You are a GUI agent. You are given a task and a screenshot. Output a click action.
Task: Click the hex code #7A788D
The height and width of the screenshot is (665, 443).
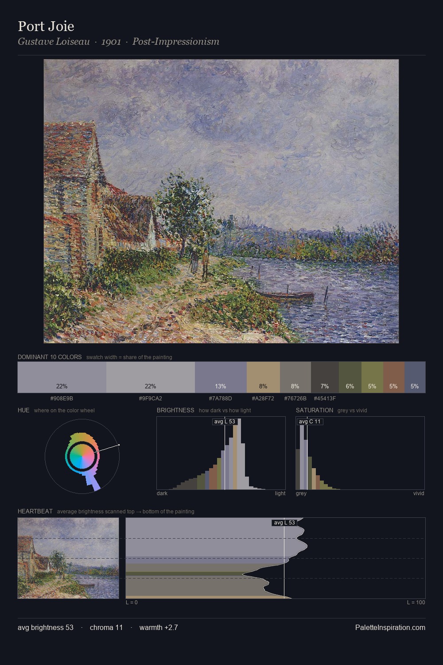pyautogui.click(x=221, y=399)
